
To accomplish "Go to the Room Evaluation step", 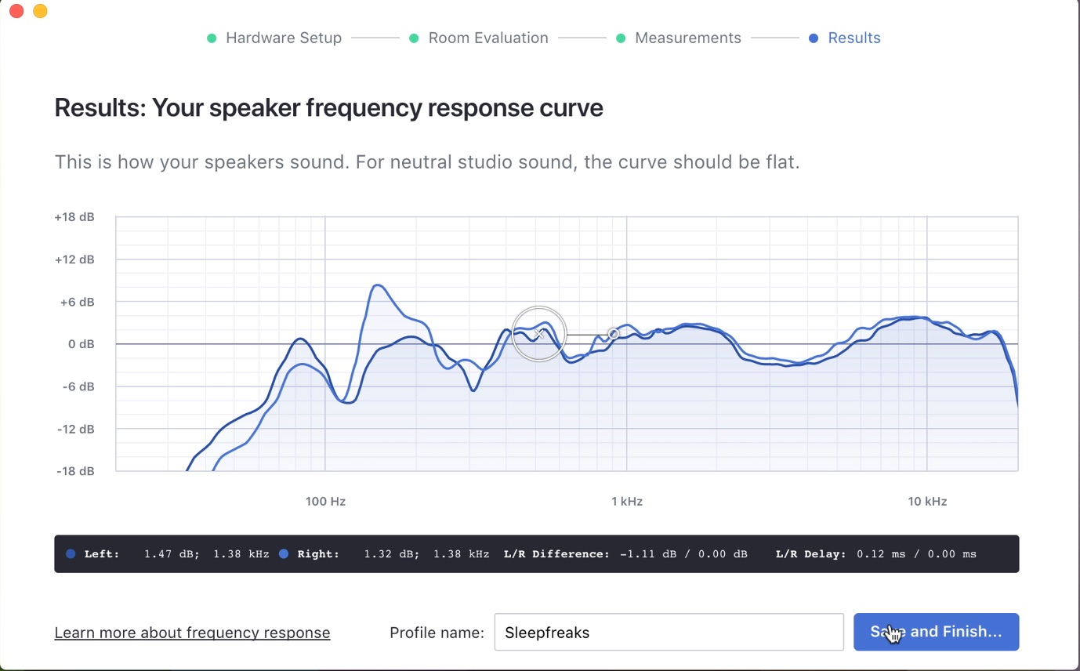I will (488, 38).
